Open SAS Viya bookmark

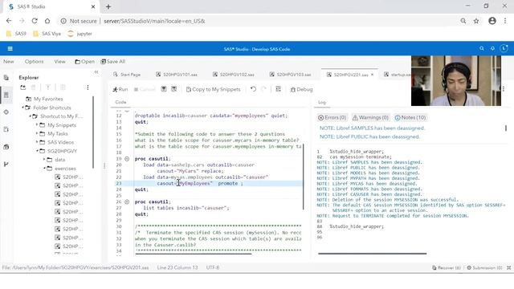tap(47, 34)
